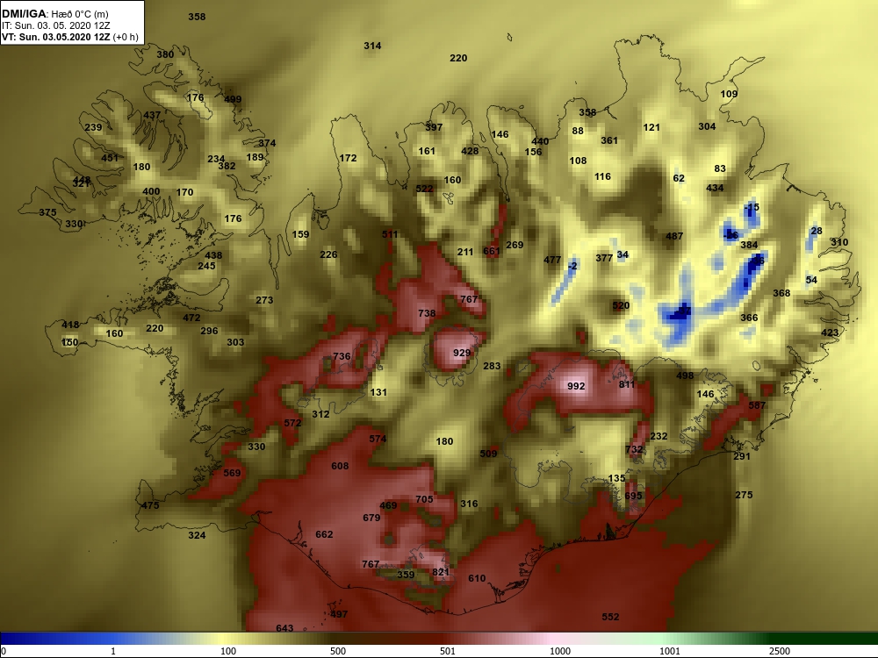Click the 929 value on the map
This screenshot has height=658, width=878.
pos(462,353)
